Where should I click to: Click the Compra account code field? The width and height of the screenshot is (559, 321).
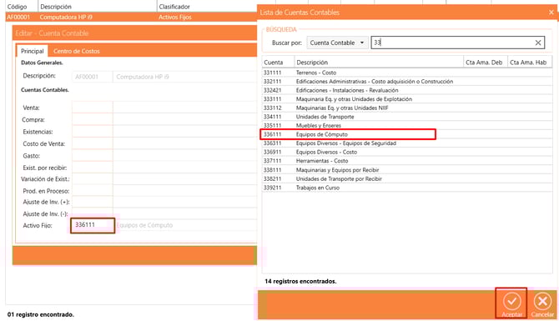tap(93, 119)
